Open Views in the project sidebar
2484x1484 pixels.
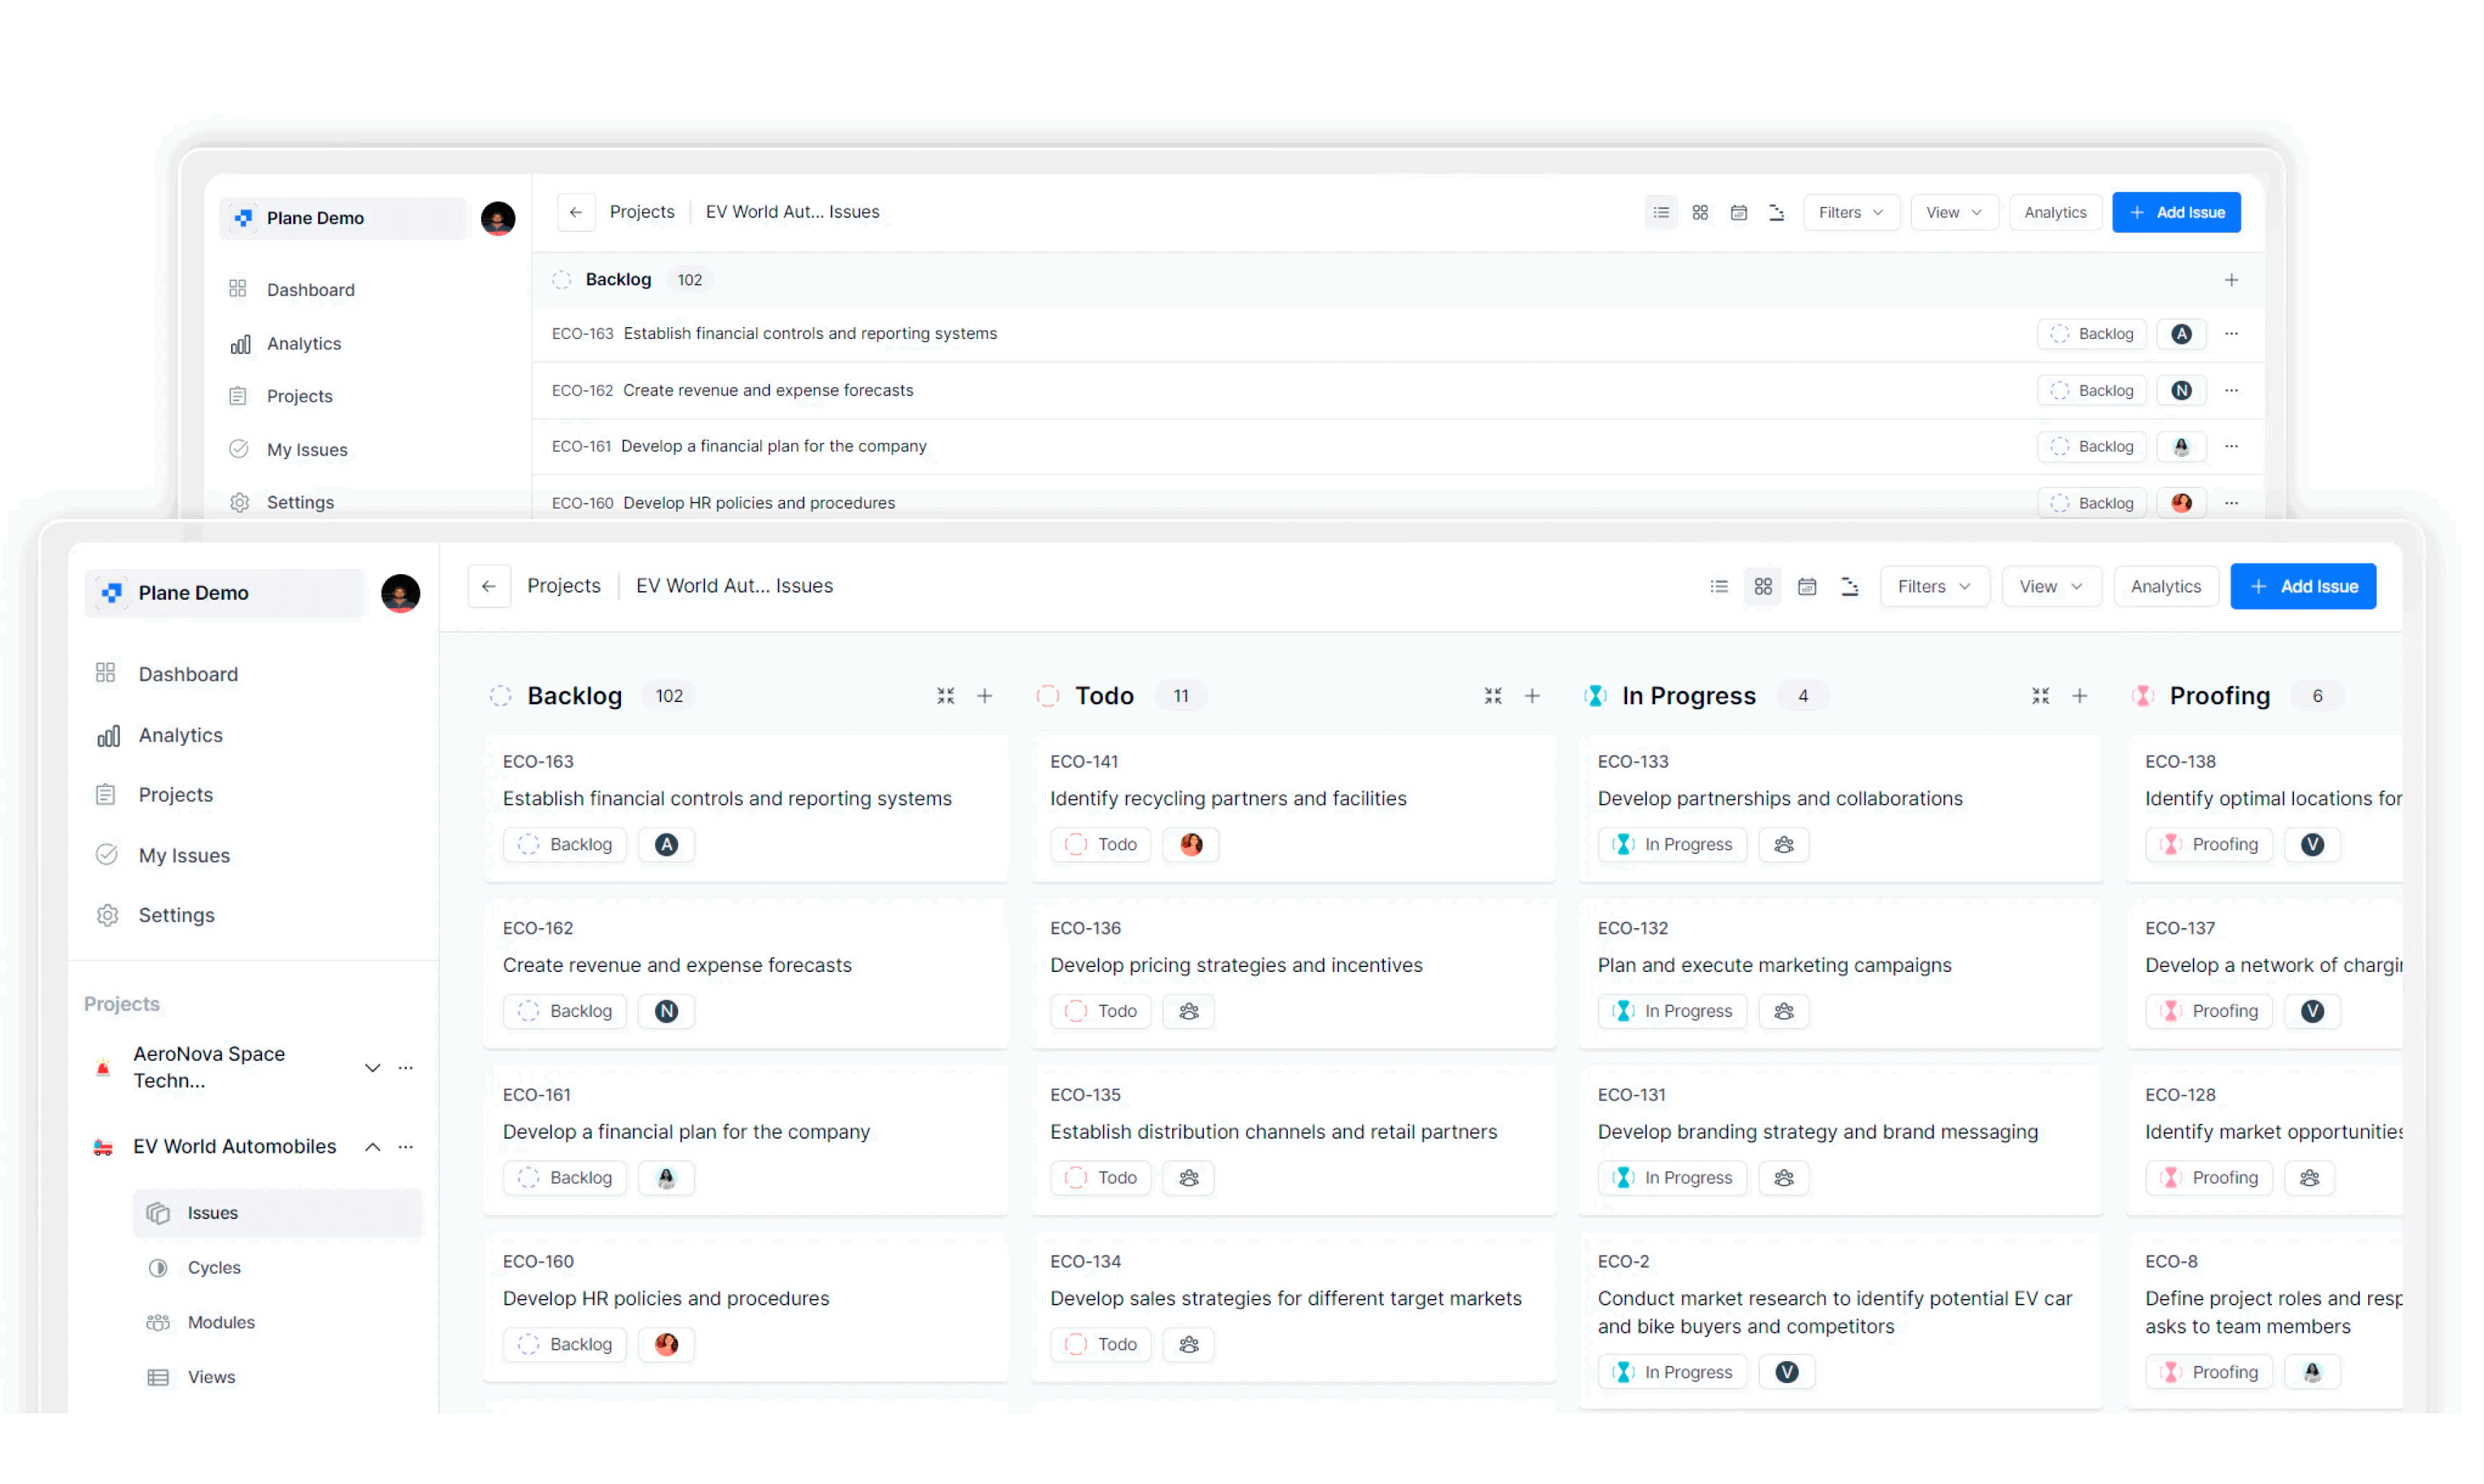[x=211, y=1377]
